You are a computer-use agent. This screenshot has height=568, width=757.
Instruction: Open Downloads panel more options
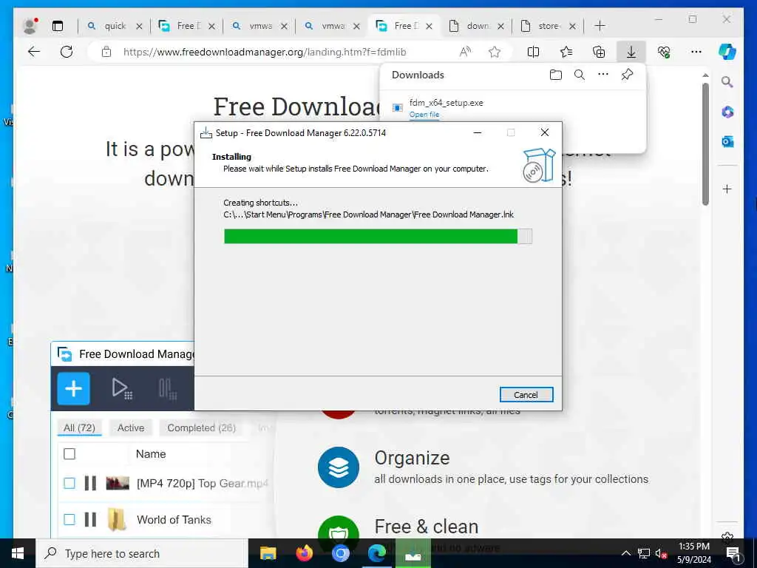[603, 75]
